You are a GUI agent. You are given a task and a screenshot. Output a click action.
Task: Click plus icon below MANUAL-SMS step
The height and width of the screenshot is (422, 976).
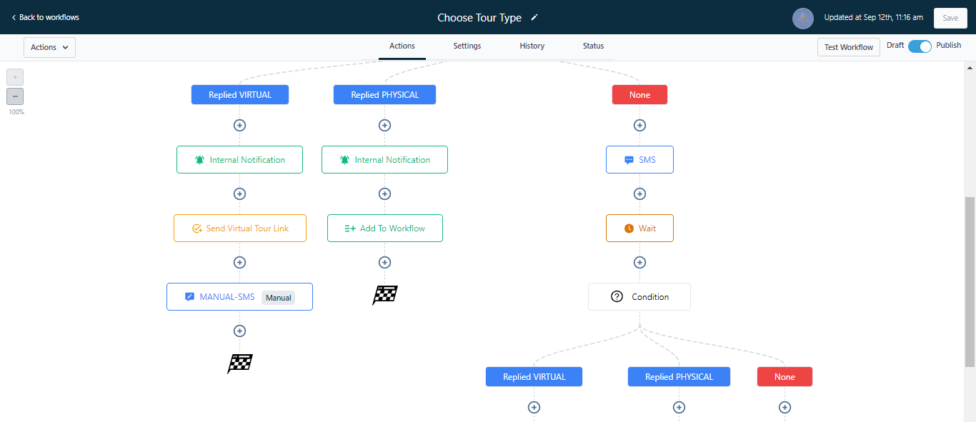(240, 331)
